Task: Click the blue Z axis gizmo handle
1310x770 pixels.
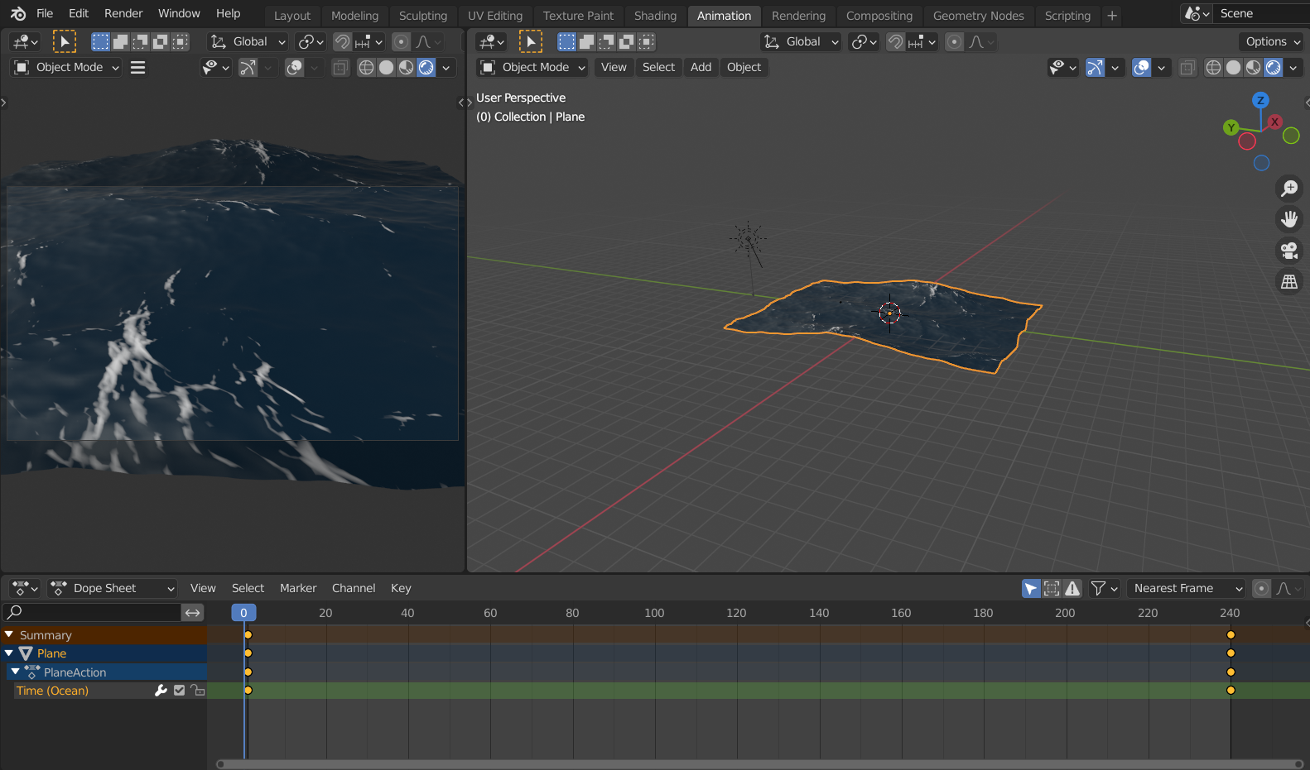Action: coord(1260,100)
